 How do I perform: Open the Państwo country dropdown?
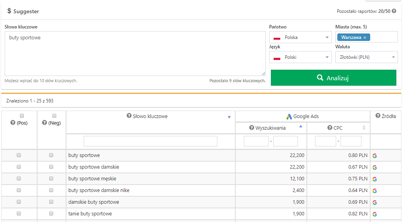coord(300,38)
